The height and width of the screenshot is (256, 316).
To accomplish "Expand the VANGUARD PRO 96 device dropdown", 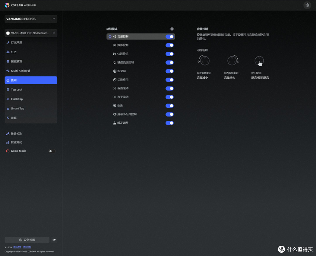I will tap(31, 19).
